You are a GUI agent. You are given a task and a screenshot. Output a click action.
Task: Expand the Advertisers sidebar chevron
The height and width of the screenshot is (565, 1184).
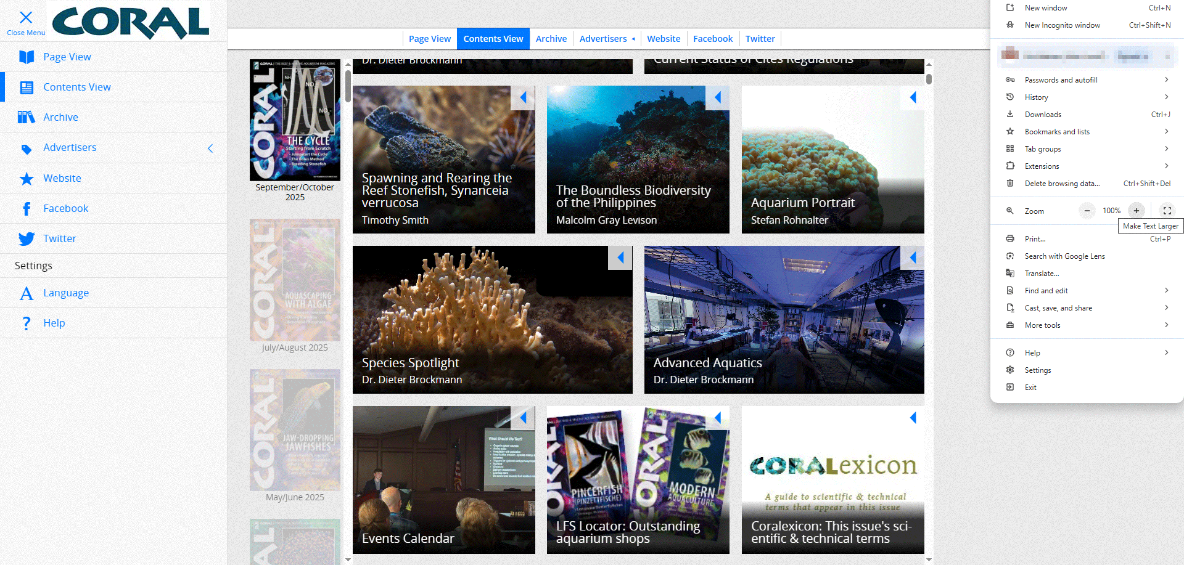[210, 148]
